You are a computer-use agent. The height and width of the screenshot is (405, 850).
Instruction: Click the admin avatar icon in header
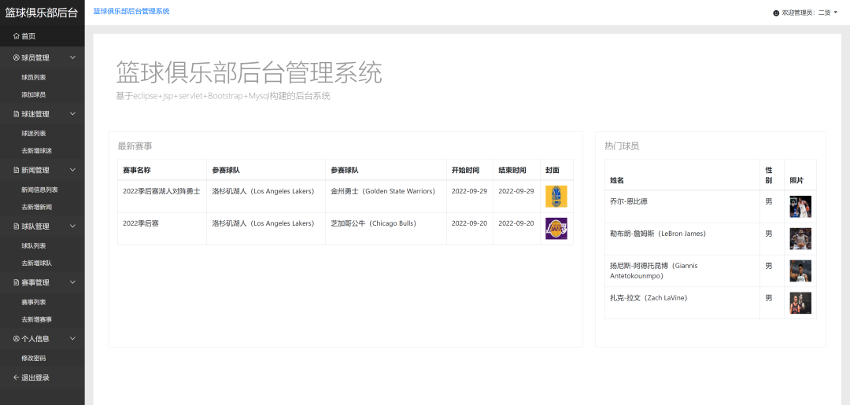(776, 13)
